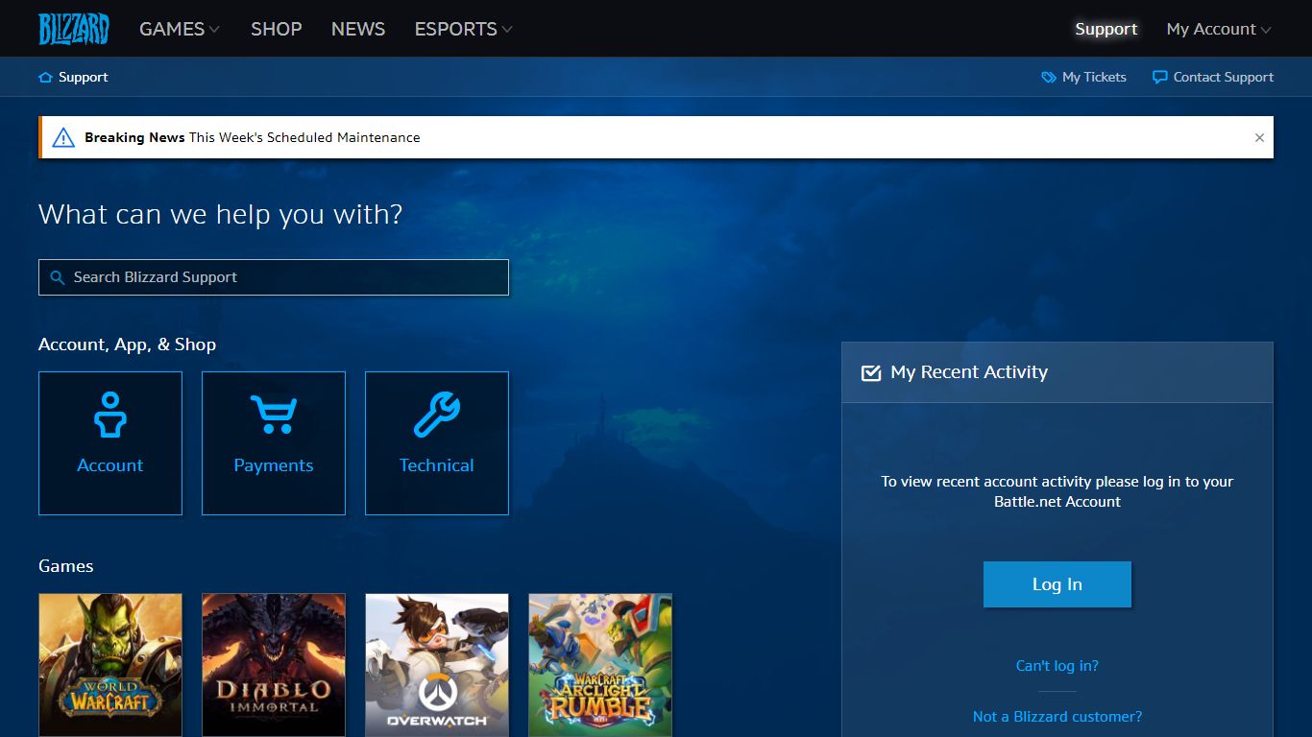Viewport: 1312px width, 737px height.
Task: Click the Contact Support chat icon
Action: (1160, 77)
